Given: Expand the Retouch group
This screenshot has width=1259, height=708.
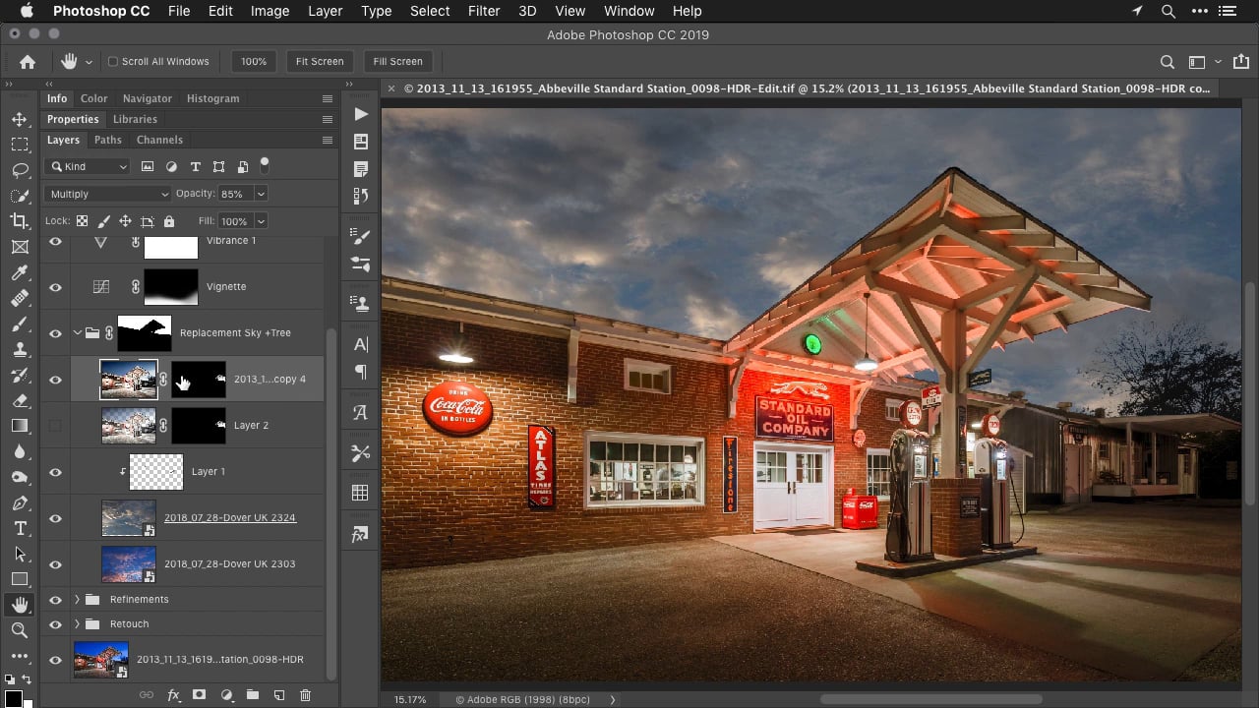Looking at the screenshot, I should 78,624.
